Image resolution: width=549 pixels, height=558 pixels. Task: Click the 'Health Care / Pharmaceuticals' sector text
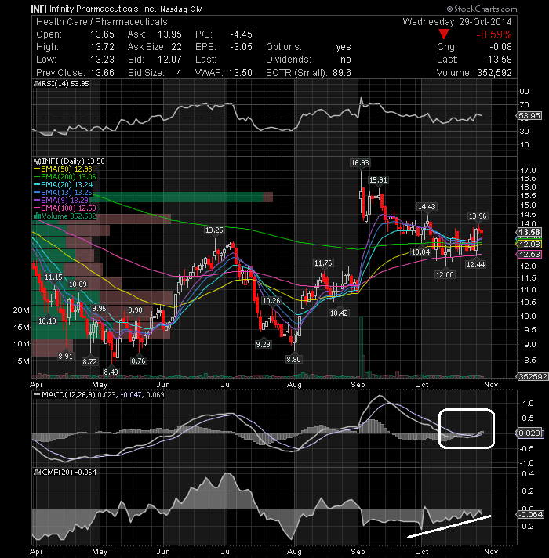(x=102, y=22)
